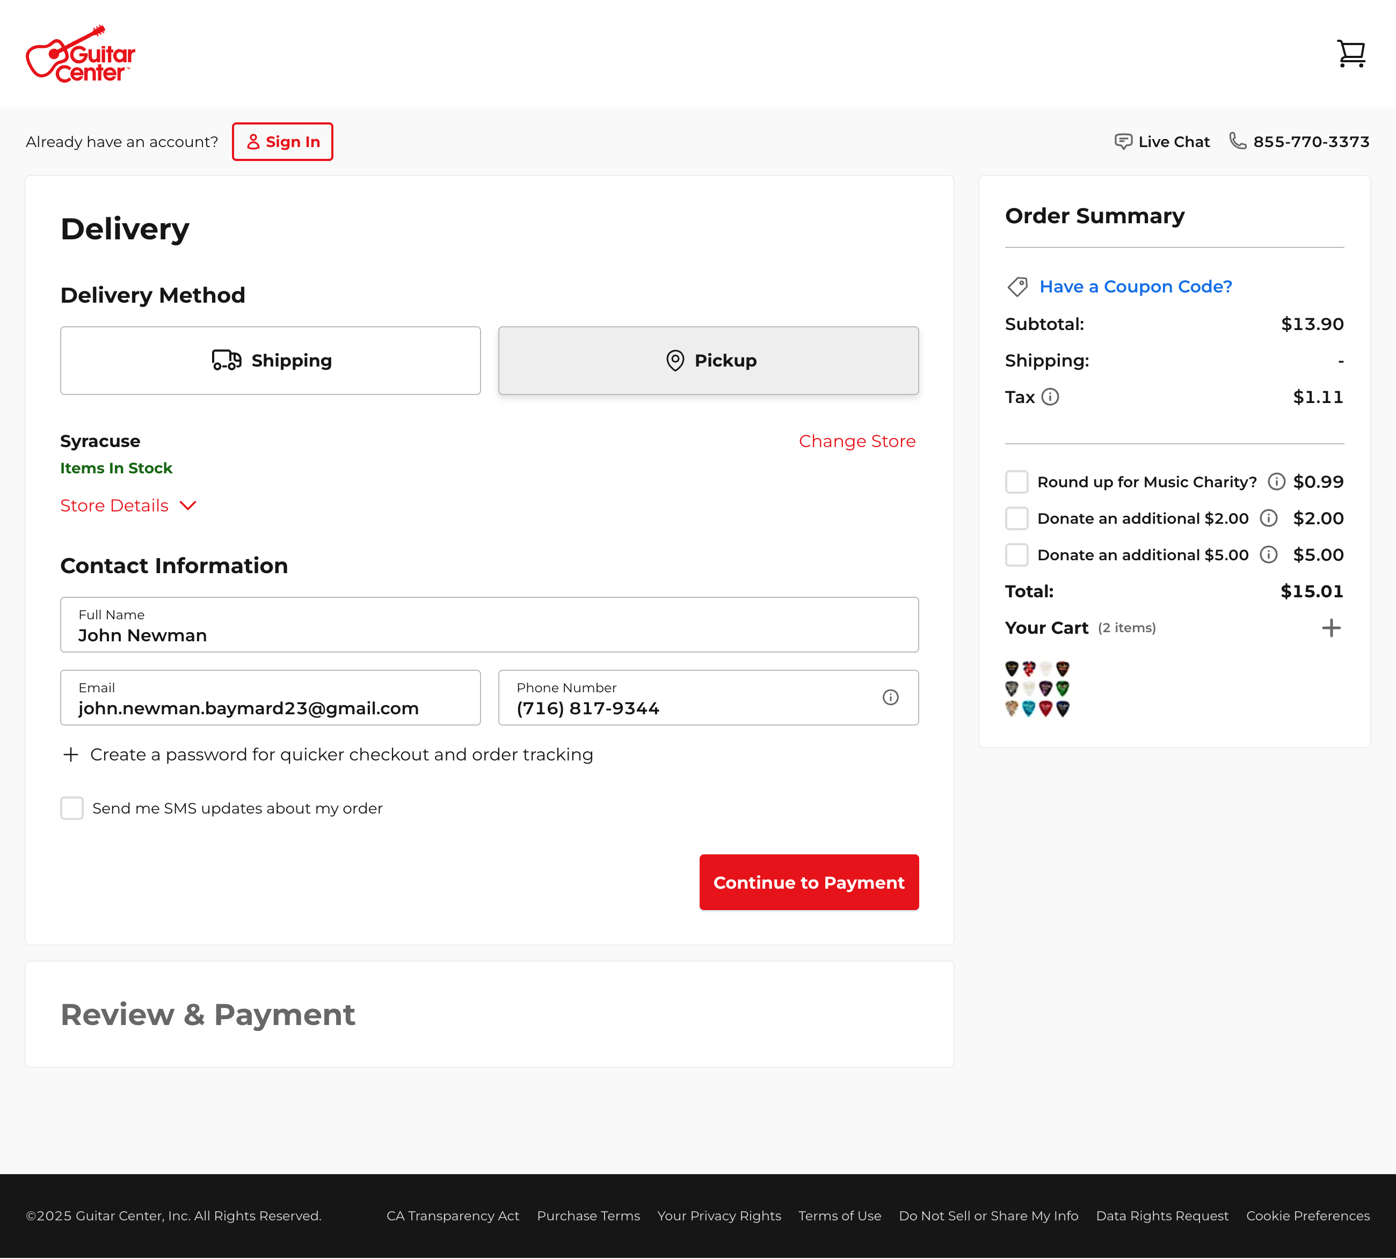Open the shopping cart icon
1396x1259 pixels.
coord(1350,53)
